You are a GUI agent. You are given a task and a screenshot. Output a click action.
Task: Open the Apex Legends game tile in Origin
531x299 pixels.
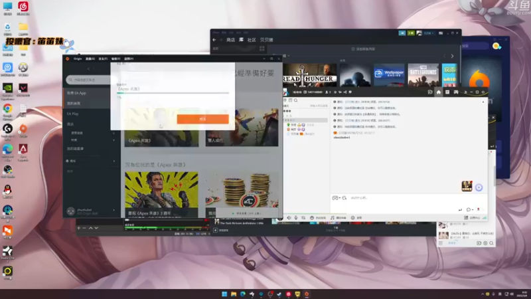[161, 128]
